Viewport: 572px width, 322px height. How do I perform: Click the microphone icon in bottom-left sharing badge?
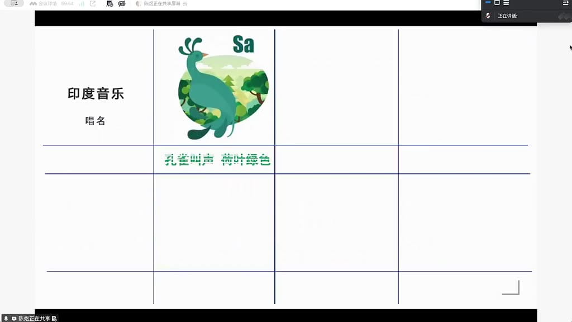pos(6,318)
